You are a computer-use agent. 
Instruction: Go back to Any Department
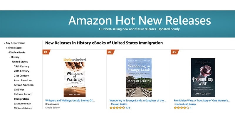coord(15,43)
